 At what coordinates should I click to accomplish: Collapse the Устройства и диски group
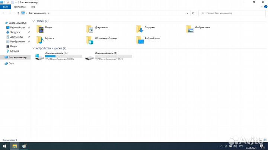tap(34, 48)
